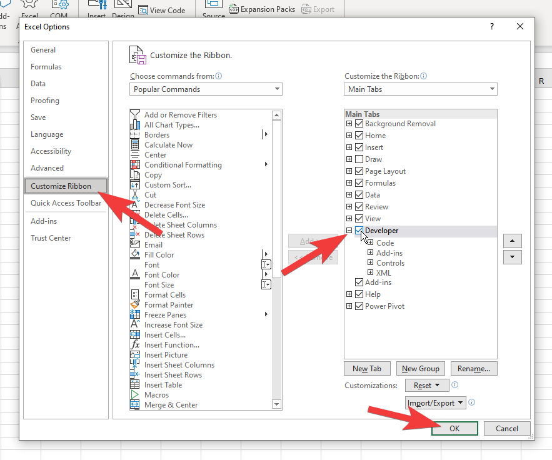552x460 pixels.
Task: Collapse the Developer tree node
Action: (349, 231)
